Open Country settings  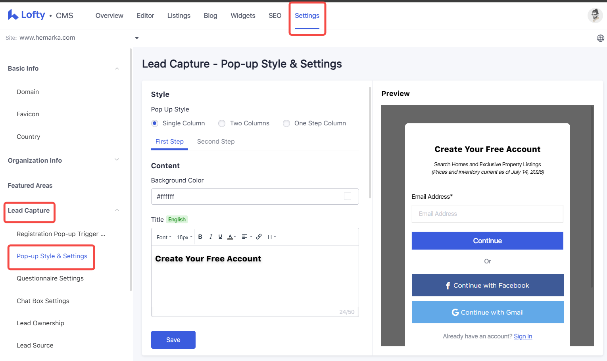pos(28,137)
